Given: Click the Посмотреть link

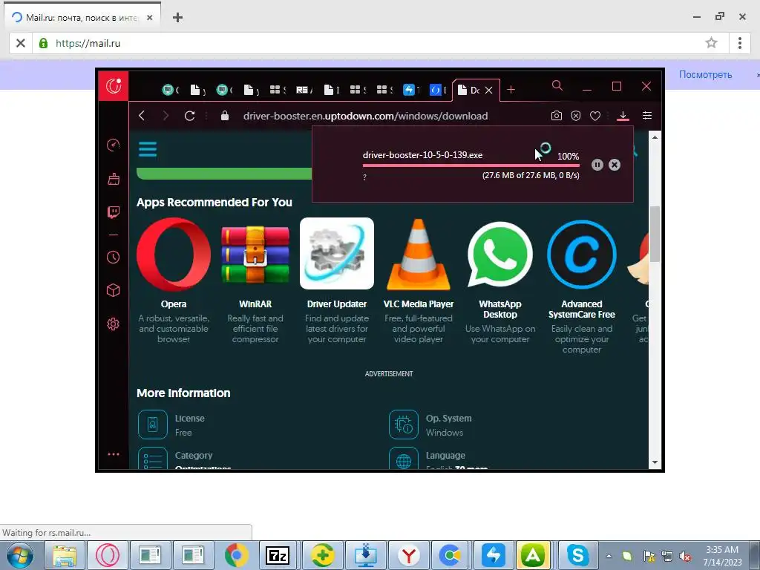Looking at the screenshot, I should 705,75.
